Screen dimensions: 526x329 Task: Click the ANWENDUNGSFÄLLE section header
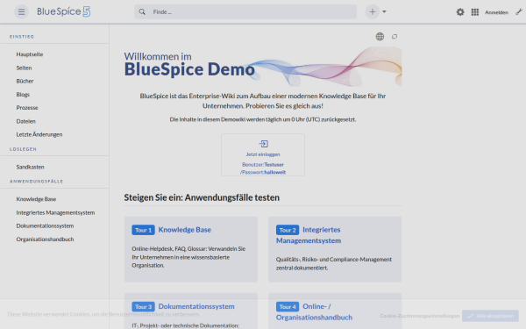click(36, 182)
